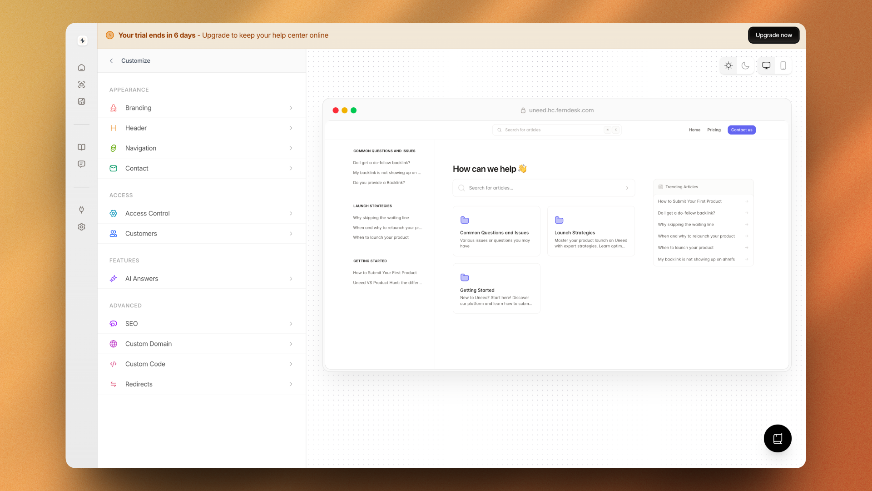Expand the Access Control chevron
This screenshot has width=872, height=491.
click(x=291, y=213)
